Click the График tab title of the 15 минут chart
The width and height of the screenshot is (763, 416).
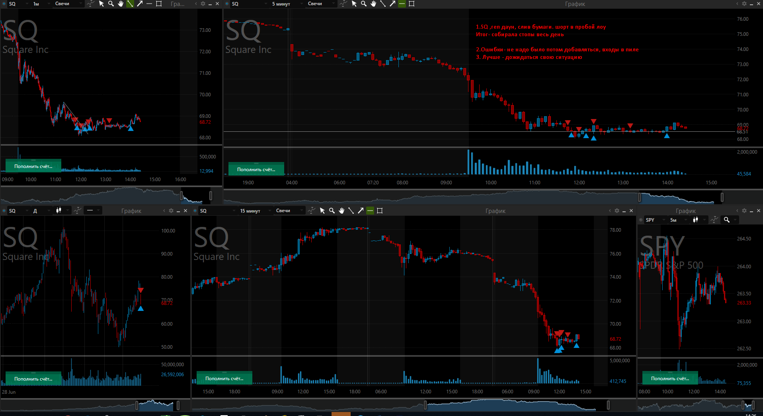click(x=496, y=211)
